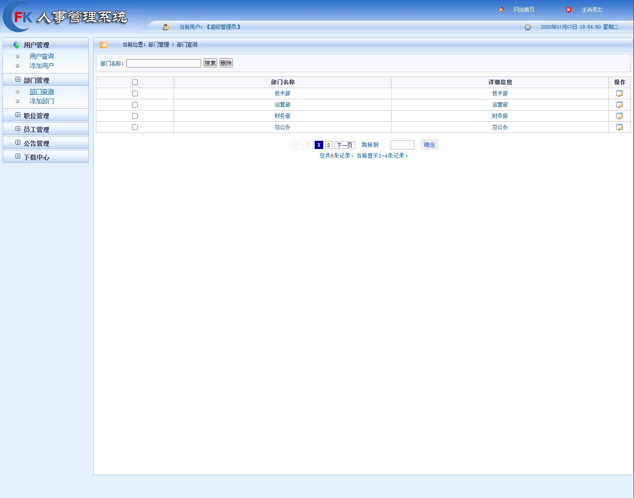Click page 2 in the pagination
The image size is (634, 498).
pos(328,145)
